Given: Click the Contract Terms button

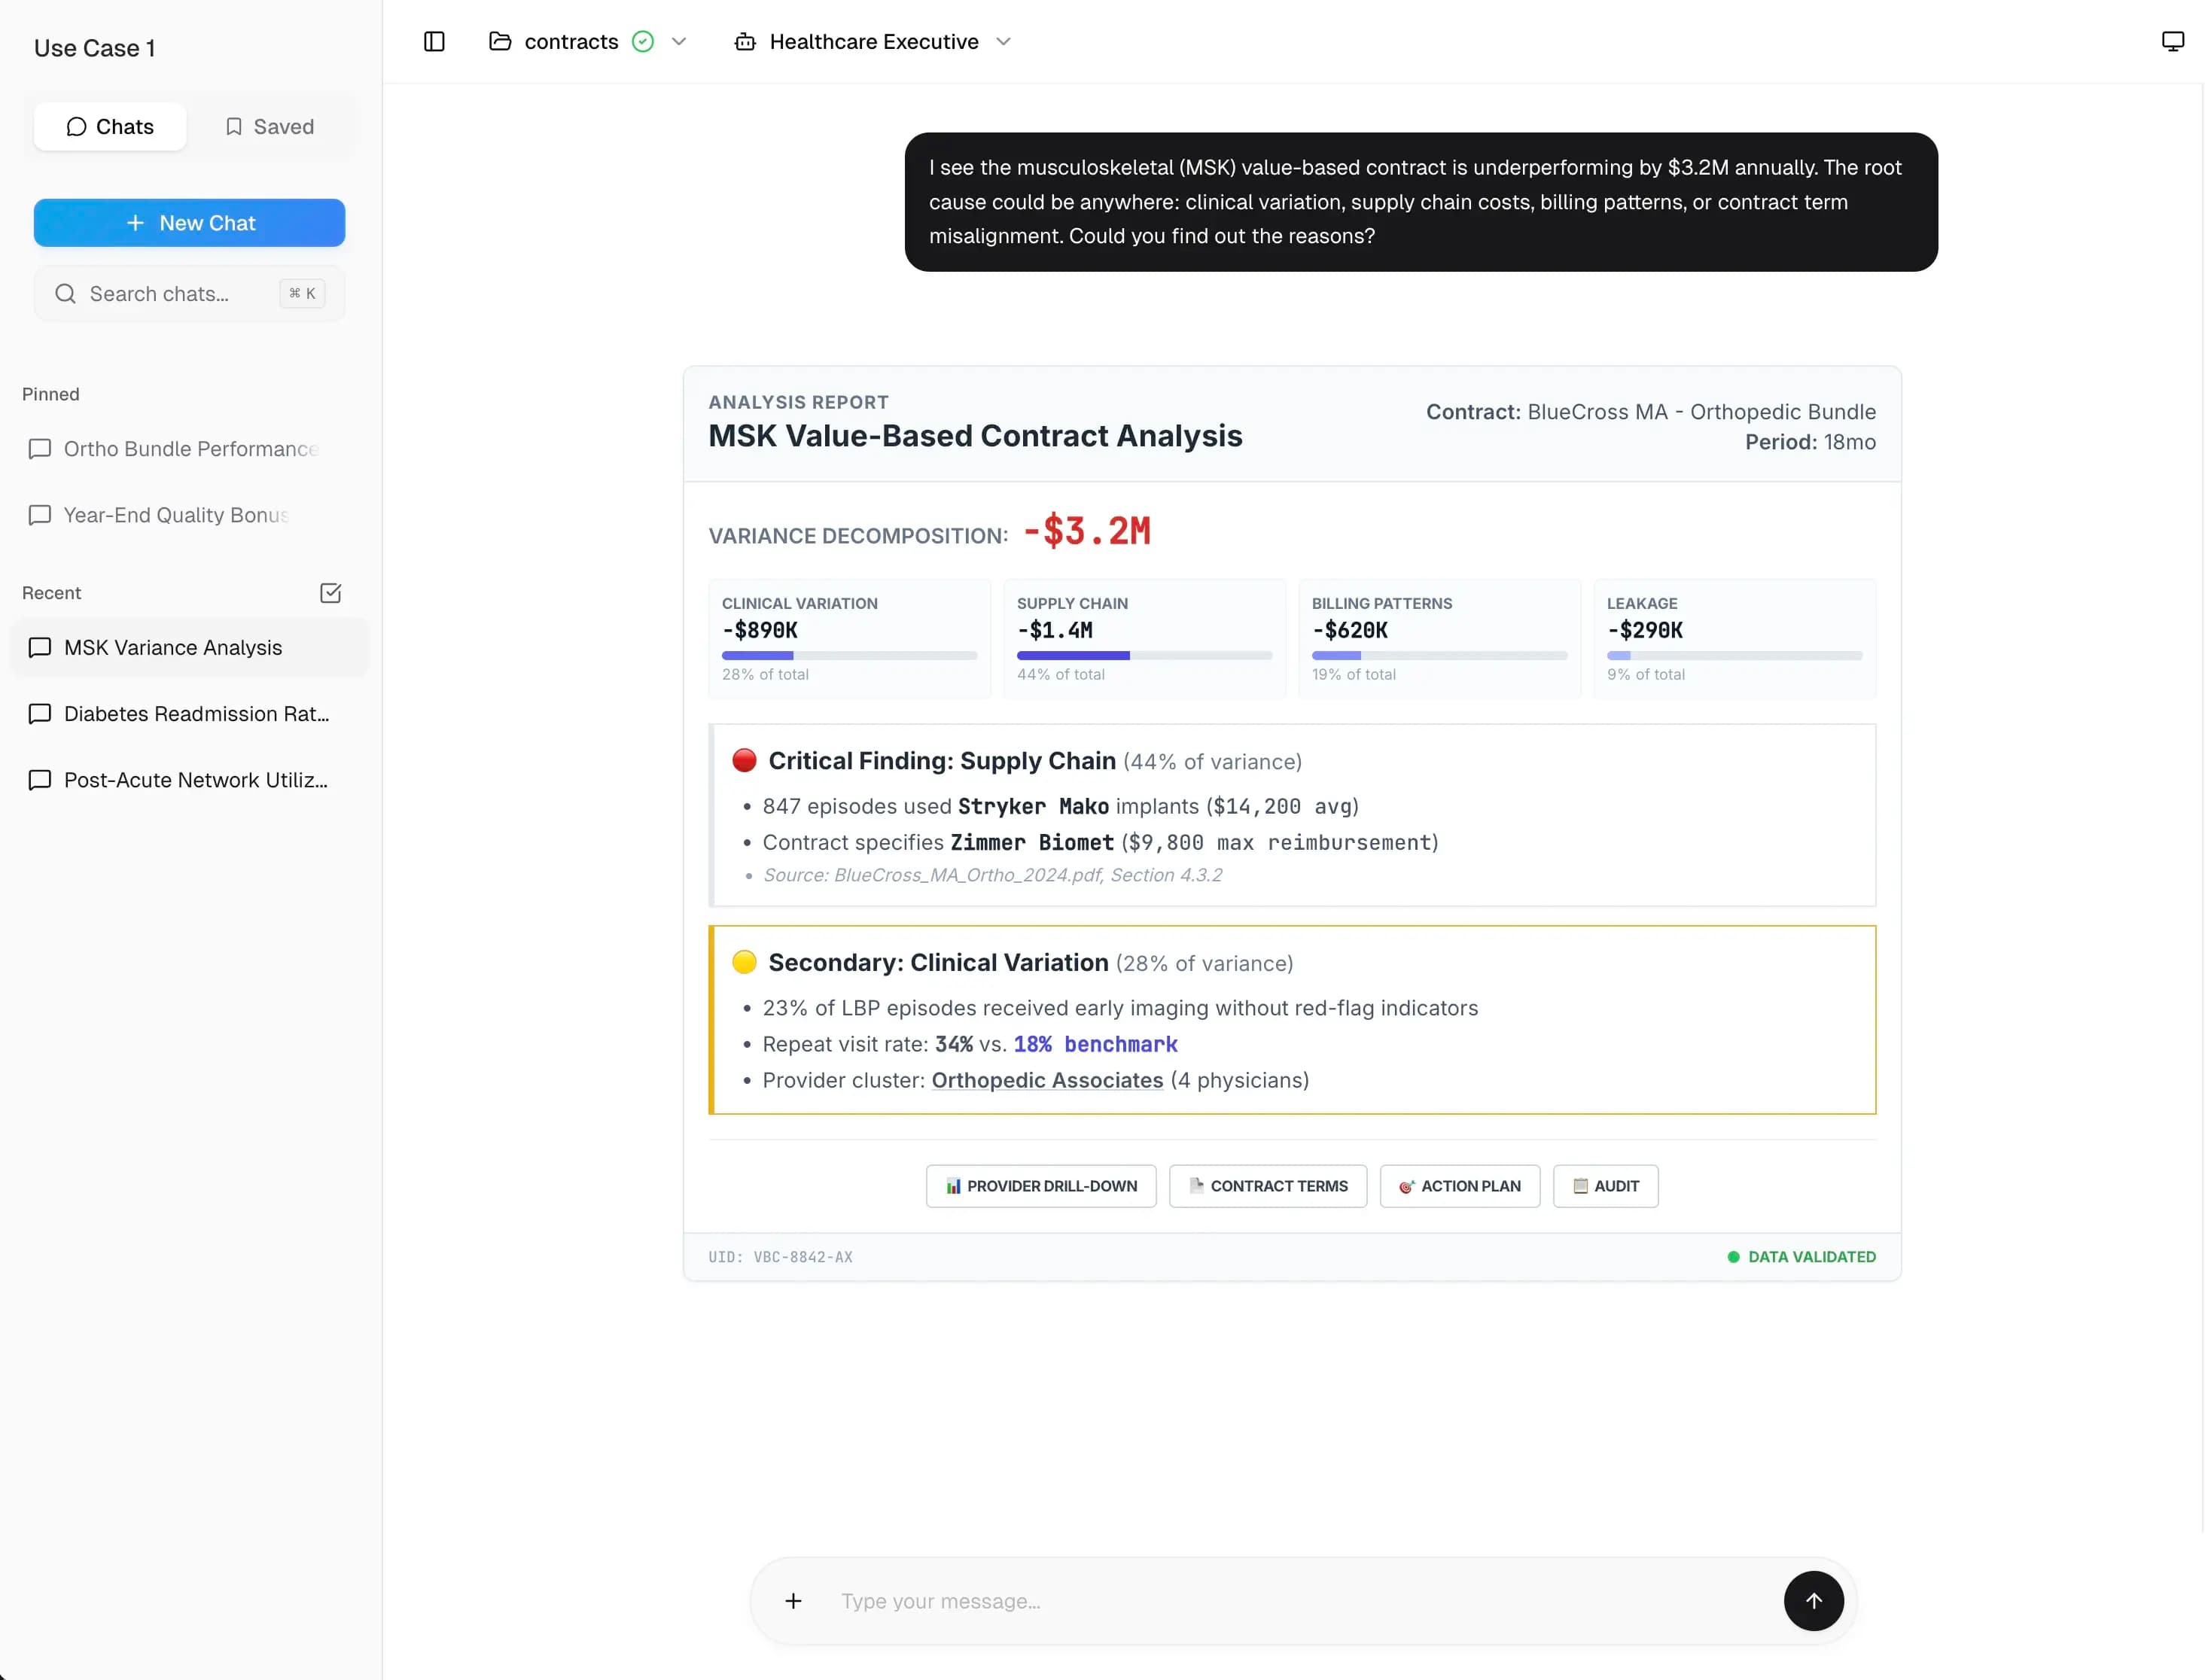Looking at the screenshot, I should 1267,1185.
